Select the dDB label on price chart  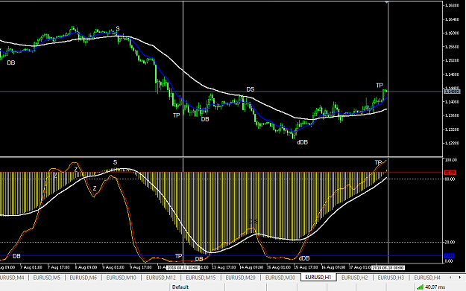[302, 142]
